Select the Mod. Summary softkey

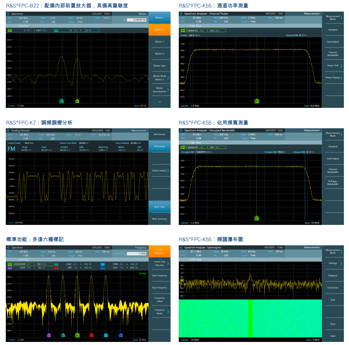159,219
